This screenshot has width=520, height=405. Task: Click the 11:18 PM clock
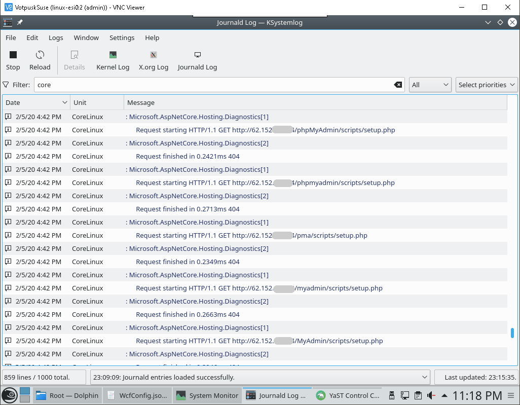coord(477,395)
